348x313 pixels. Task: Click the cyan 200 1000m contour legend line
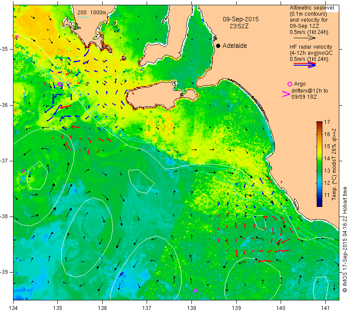click(x=84, y=17)
